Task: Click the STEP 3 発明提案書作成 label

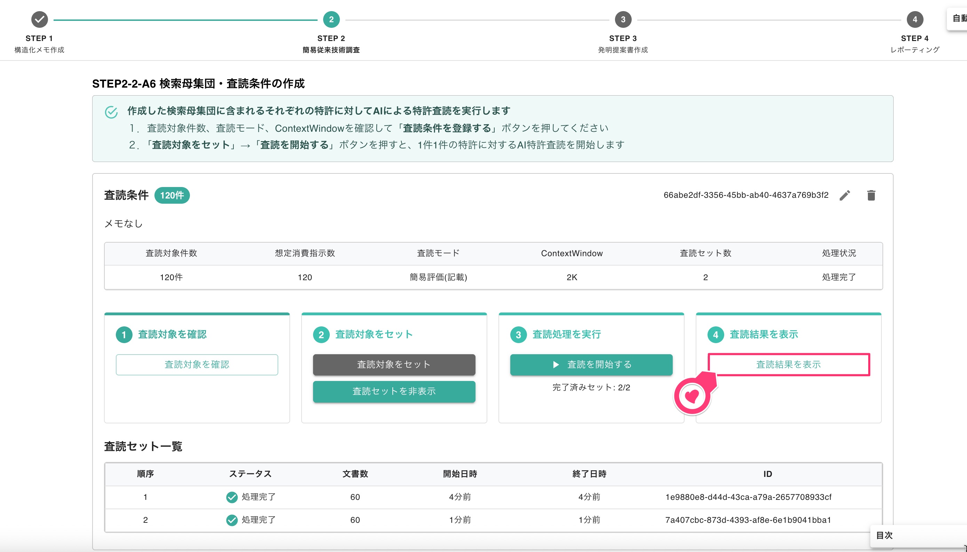Action: click(623, 44)
